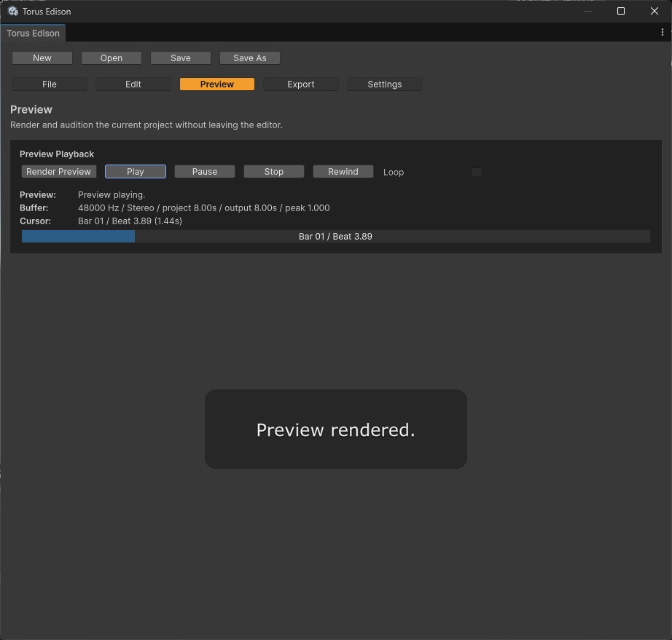Image resolution: width=672 pixels, height=640 pixels.
Task: Click Render Preview button
Action: coord(59,171)
